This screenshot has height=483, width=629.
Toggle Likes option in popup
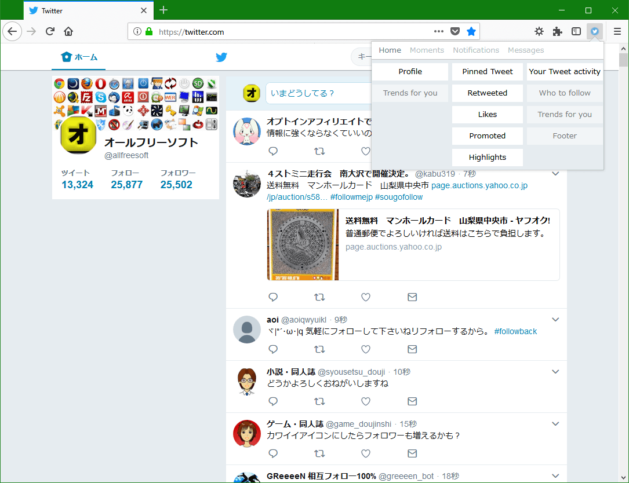click(x=488, y=114)
